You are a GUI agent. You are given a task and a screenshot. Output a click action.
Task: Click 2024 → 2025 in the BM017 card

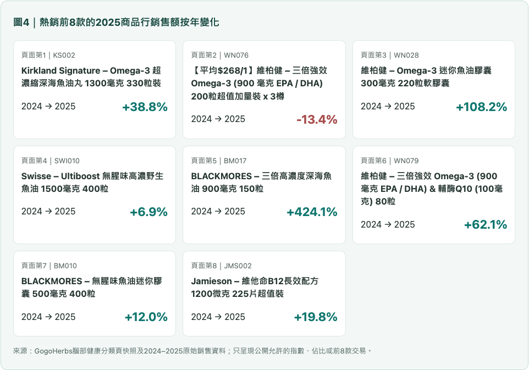pyautogui.click(x=218, y=211)
